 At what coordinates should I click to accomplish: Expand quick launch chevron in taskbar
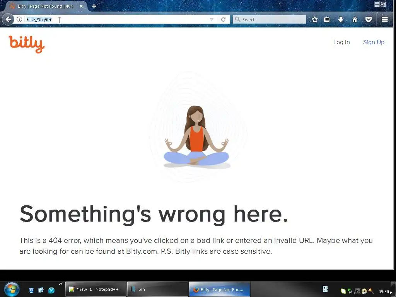point(61,283)
